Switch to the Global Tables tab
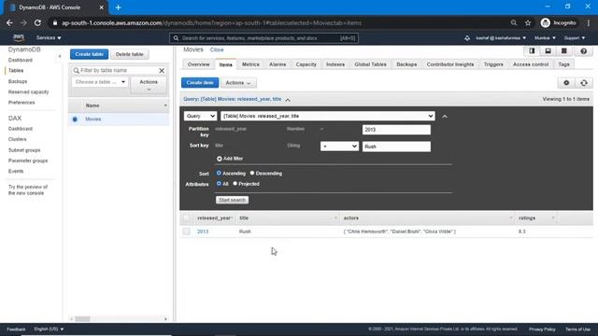The width and height of the screenshot is (598, 336). click(370, 64)
